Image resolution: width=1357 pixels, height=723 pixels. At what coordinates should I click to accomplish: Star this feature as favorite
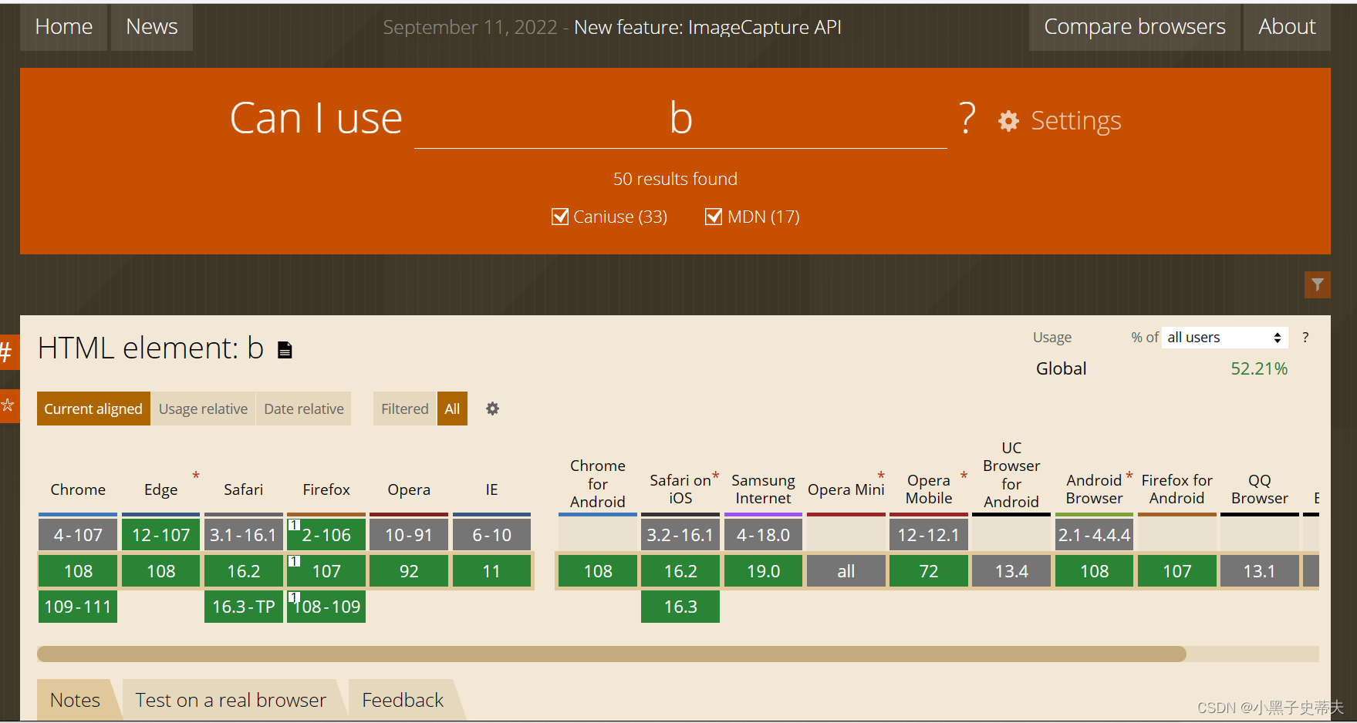(x=8, y=405)
